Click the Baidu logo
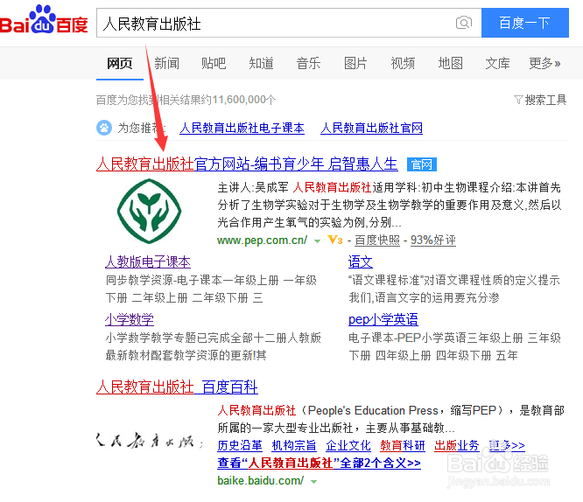The width and height of the screenshot is (583, 502). point(44,20)
